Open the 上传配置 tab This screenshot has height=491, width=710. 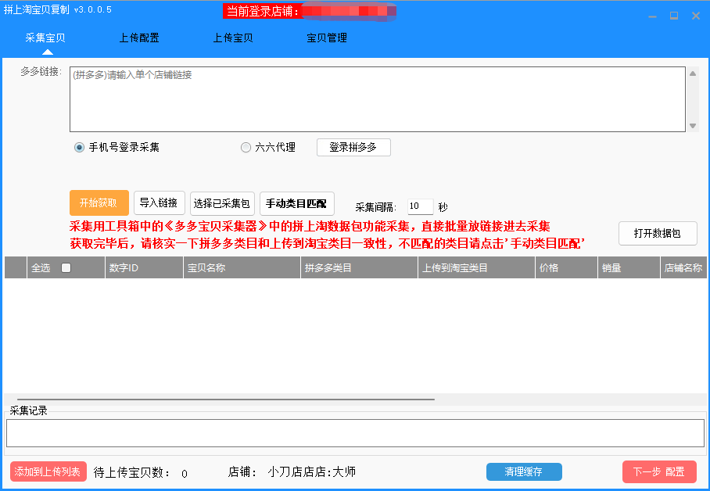pos(139,38)
